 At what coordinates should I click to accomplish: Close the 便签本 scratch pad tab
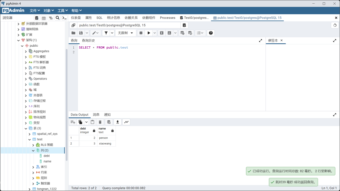pyautogui.click(x=282, y=40)
